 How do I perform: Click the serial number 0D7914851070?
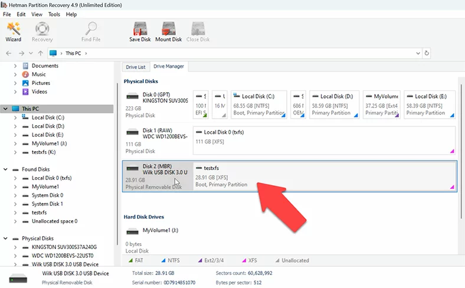pyautogui.click(x=179, y=283)
